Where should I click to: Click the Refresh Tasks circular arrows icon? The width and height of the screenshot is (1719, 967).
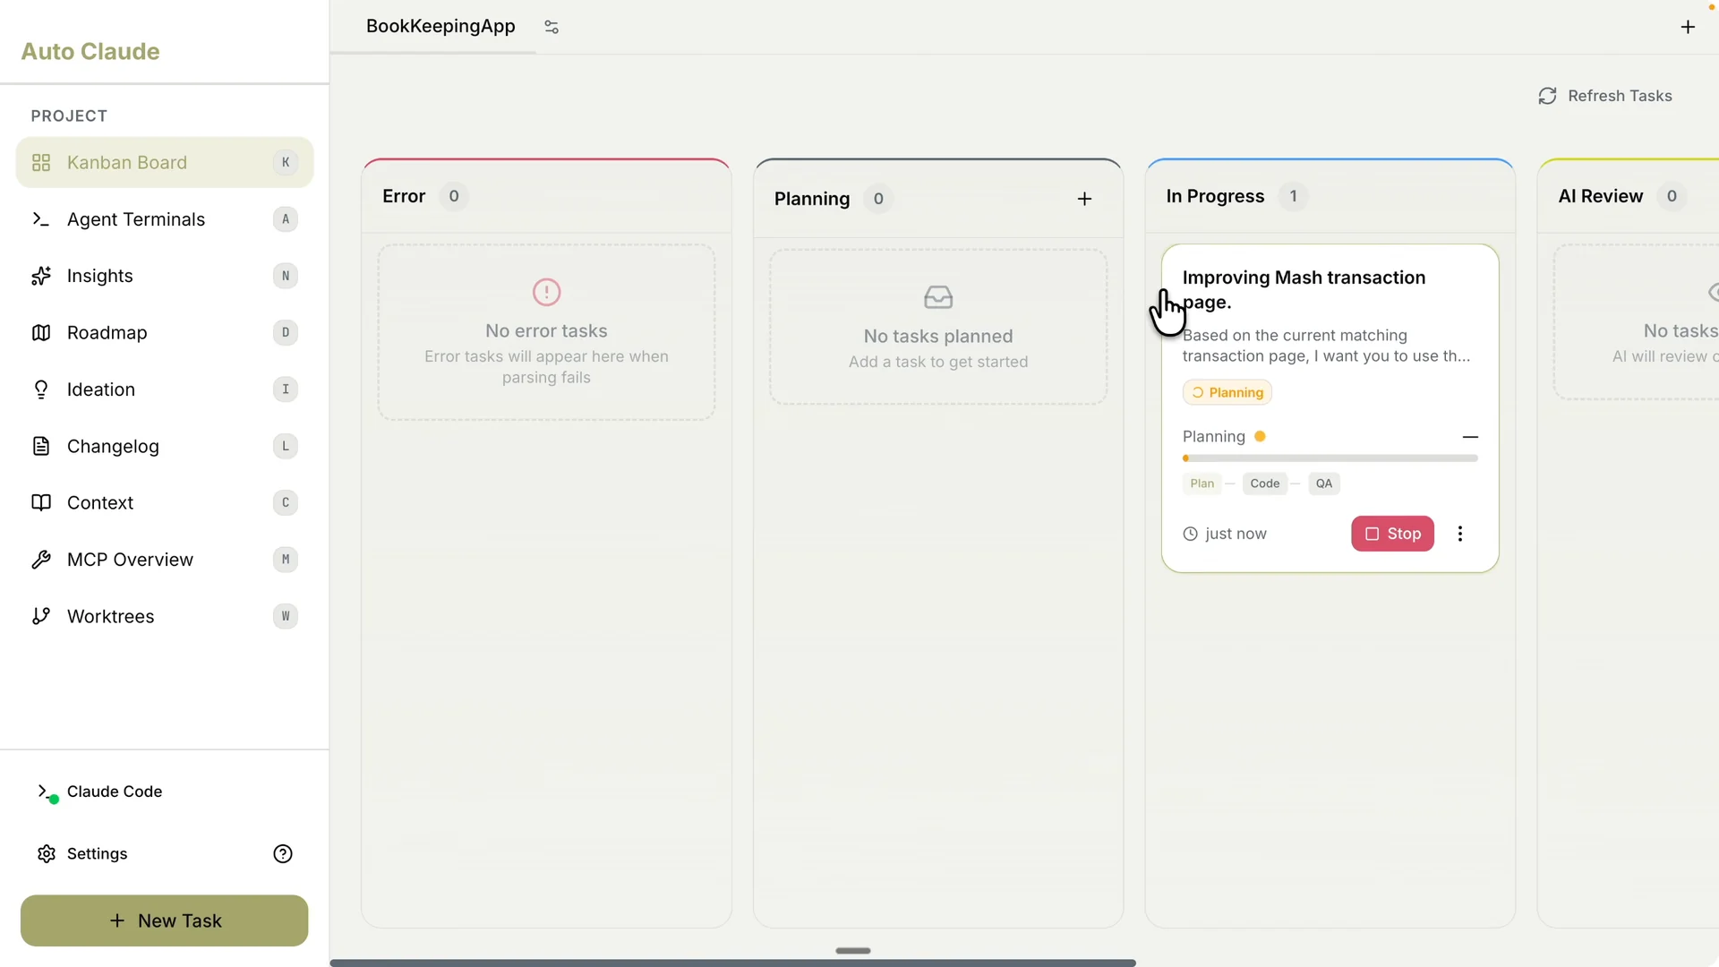pos(1547,96)
